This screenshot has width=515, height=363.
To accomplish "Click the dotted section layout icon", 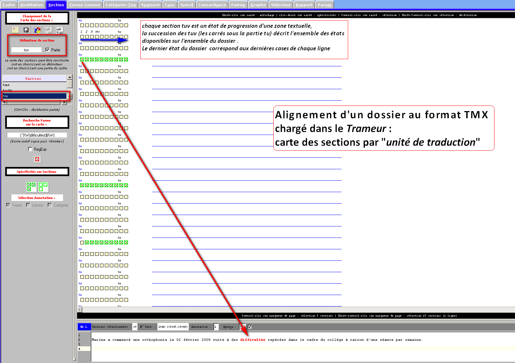I will [x=48, y=30].
